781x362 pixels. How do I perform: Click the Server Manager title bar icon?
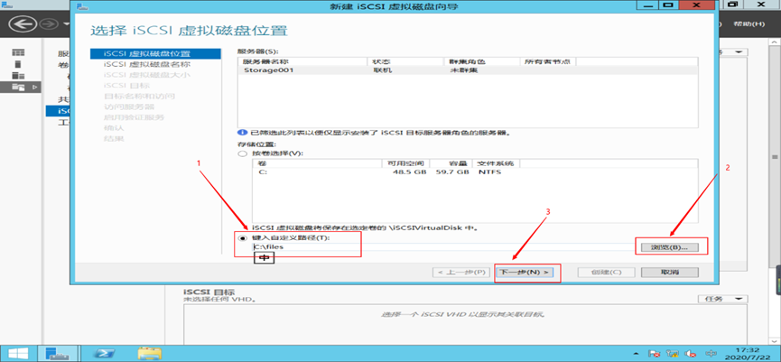click(6, 4)
